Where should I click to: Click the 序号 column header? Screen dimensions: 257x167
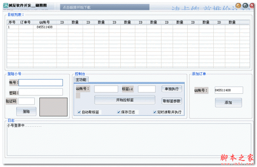[12, 22]
